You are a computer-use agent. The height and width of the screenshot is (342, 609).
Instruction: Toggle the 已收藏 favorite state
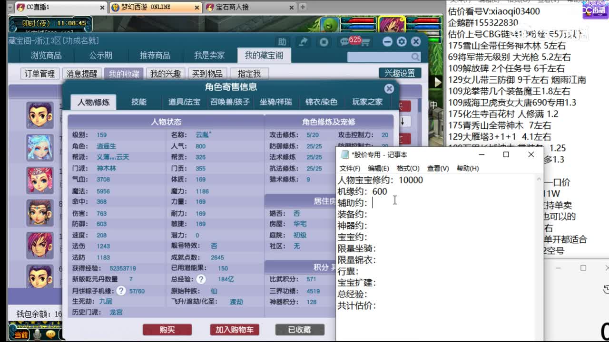point(299,330)
